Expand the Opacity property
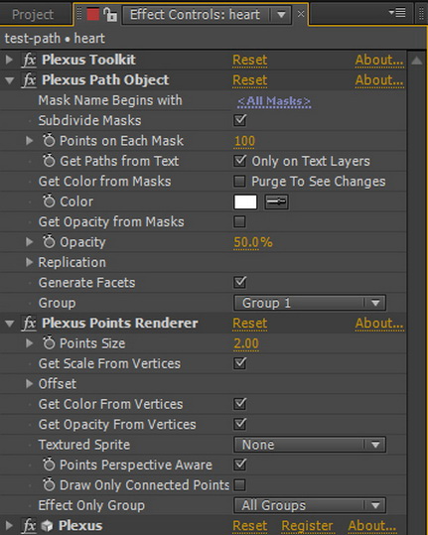Image resolution: width=428 pixels, height=535 pixels. [30, 242]
